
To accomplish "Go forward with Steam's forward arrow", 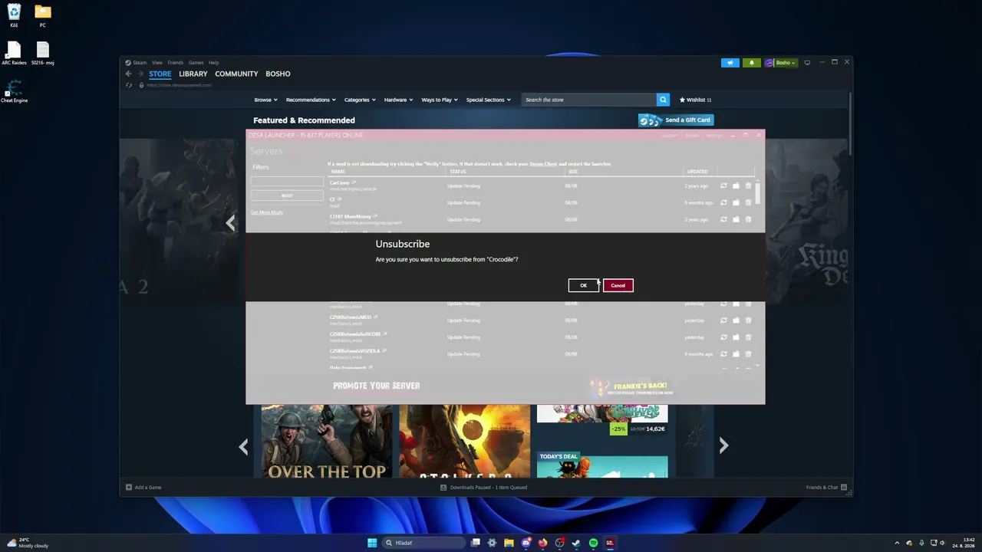I will pyautogui.click(x=140, y=74).
